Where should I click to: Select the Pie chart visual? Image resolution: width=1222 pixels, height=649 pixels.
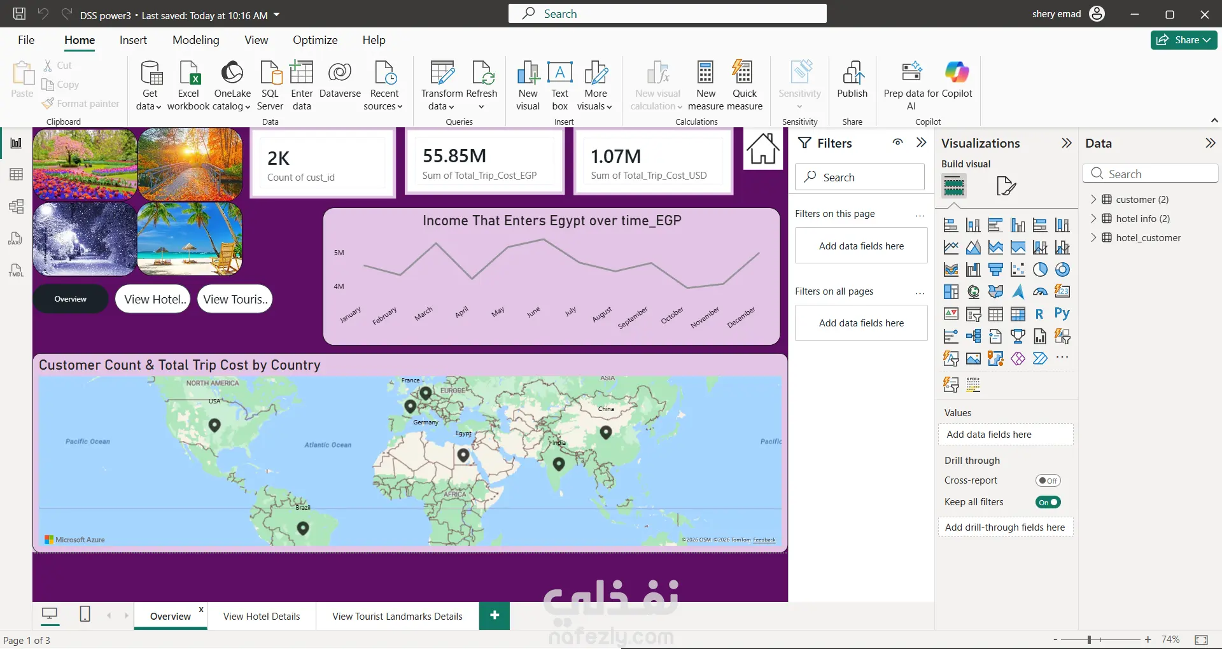(x=1040, y=270)
